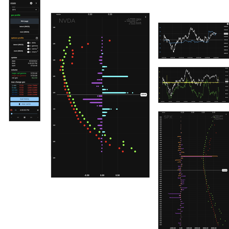Click the 5 min max change value -1699.14MM
The height and width of the screenshot is (229, 229).
pos(32,88)
